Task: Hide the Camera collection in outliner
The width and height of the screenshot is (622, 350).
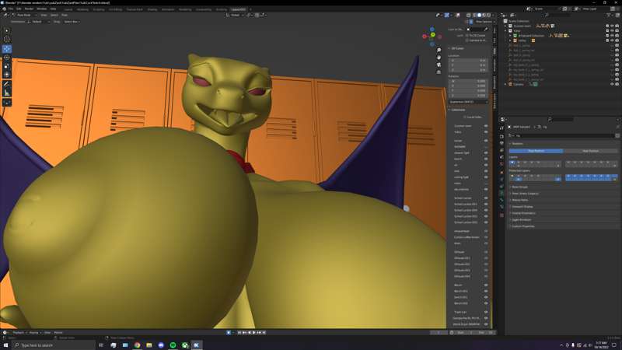Action: coord(612,84)
